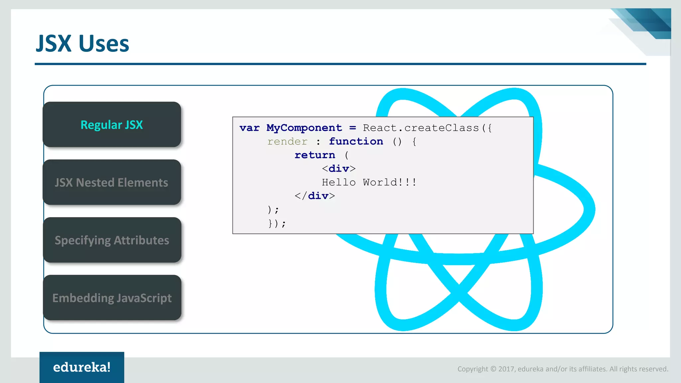The image size is (681, 383).
Task: Open the JSX Nested Elements section
Action: [112, 182]
